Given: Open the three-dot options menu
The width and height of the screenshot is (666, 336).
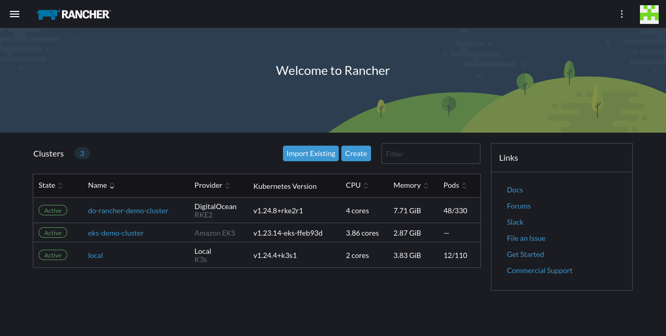Looking at the screenshot, I should [621, 14].
